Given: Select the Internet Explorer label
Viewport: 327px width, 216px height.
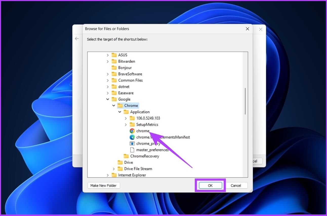Looking at the screenshot, I should tap(132, 175).
